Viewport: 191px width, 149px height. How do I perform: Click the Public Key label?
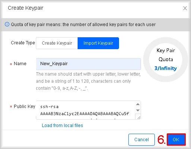pyautogui.click(x=25, y=107)
